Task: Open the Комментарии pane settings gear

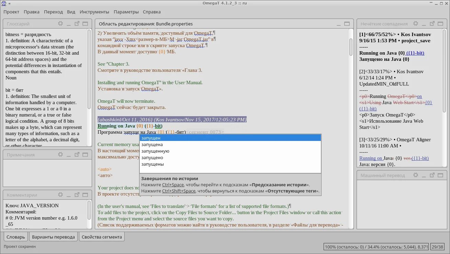Action: point(60,195)
